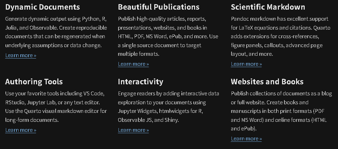Open Learn more link under Dynamic Documents
Image resolution: width=338 pixels, height=149 pixels.
tap(21, 55)
